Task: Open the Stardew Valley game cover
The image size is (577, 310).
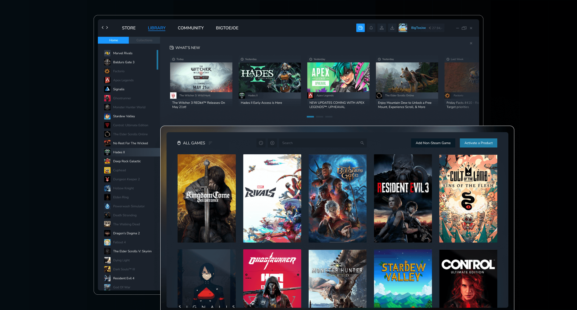Action: [x=403, y=279]
